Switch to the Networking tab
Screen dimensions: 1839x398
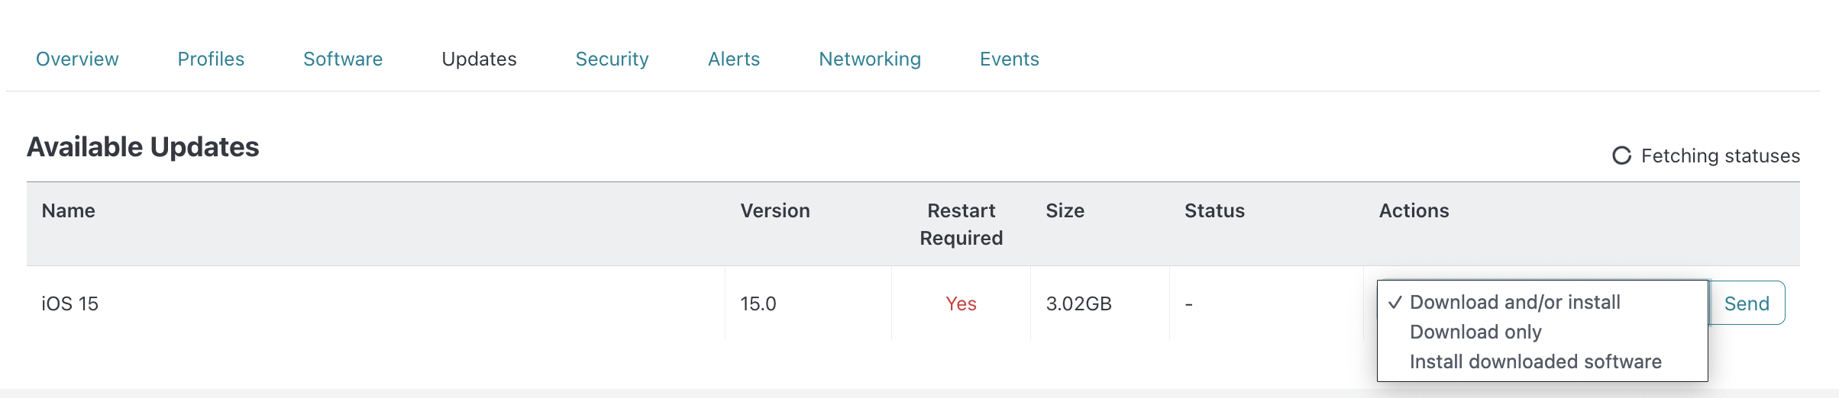[x=870, y=59]
